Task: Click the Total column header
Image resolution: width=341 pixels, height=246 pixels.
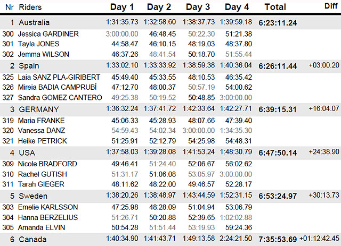Action: 275,7
